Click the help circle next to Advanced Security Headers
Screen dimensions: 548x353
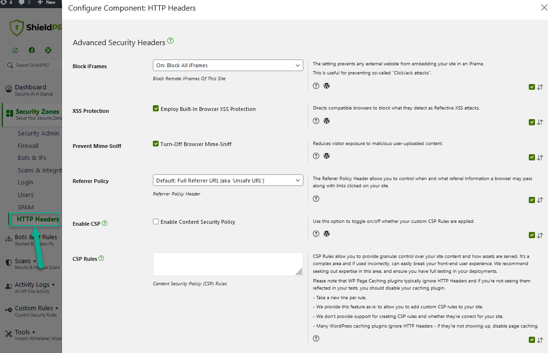[170, 41]
